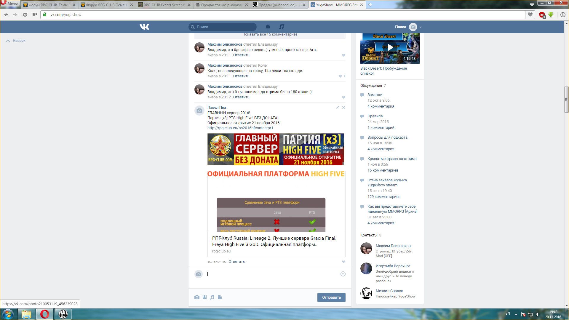The image size is (569, 320).
Task: Open Opera Speed Dial grid icon
Action: 34,15
